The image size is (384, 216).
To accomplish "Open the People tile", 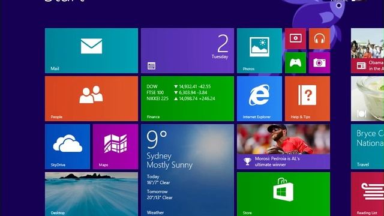I will coord(91,98).
